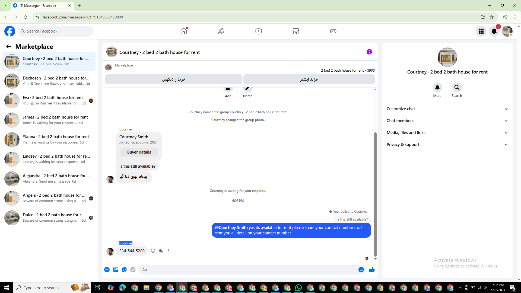Click the مزید آپشنز button
521x293 pixels.
click(x=309, y=79)
